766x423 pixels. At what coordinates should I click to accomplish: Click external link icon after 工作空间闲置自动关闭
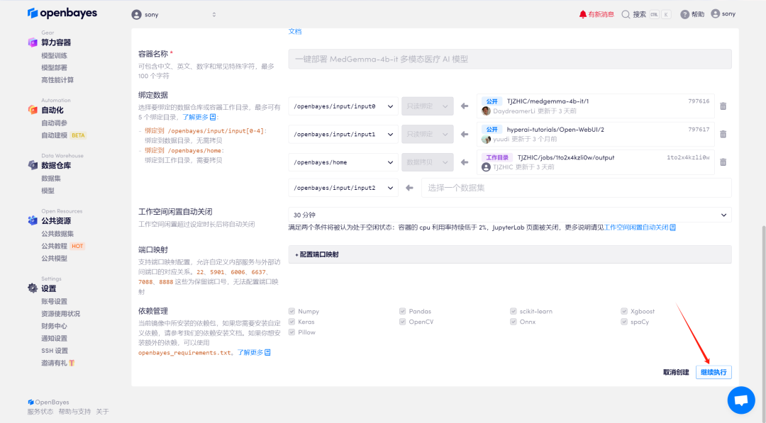pyautogui.click(x=672, y=227)
